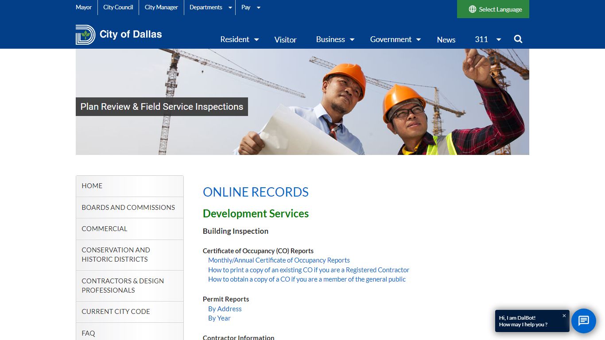Open HOME in the sidebar
Viewport: 605px width, 340px height.
point(130,186)
